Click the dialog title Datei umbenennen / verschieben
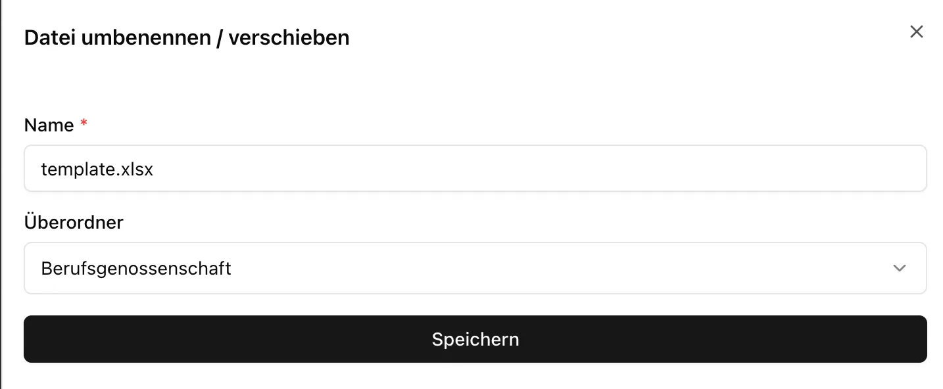 (186, 37)
